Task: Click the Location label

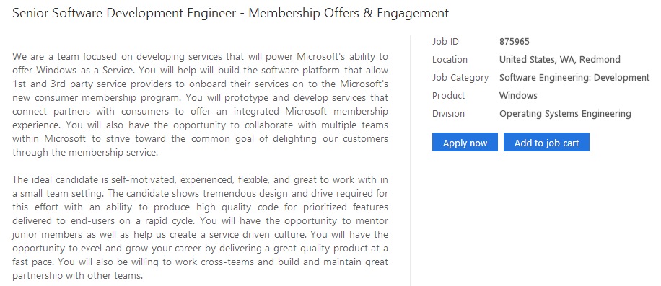Action: click(450, 60)
